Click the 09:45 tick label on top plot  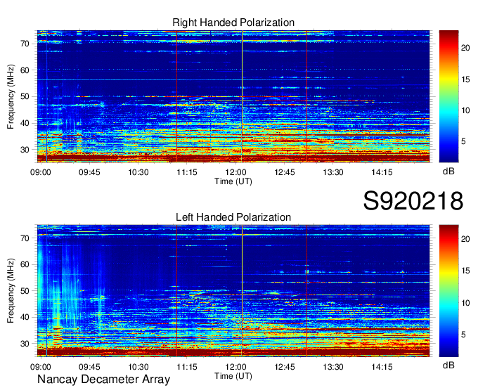89,172
